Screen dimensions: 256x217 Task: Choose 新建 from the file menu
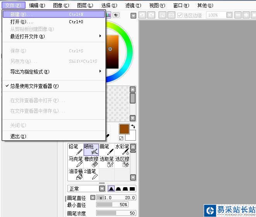(54, 14)
